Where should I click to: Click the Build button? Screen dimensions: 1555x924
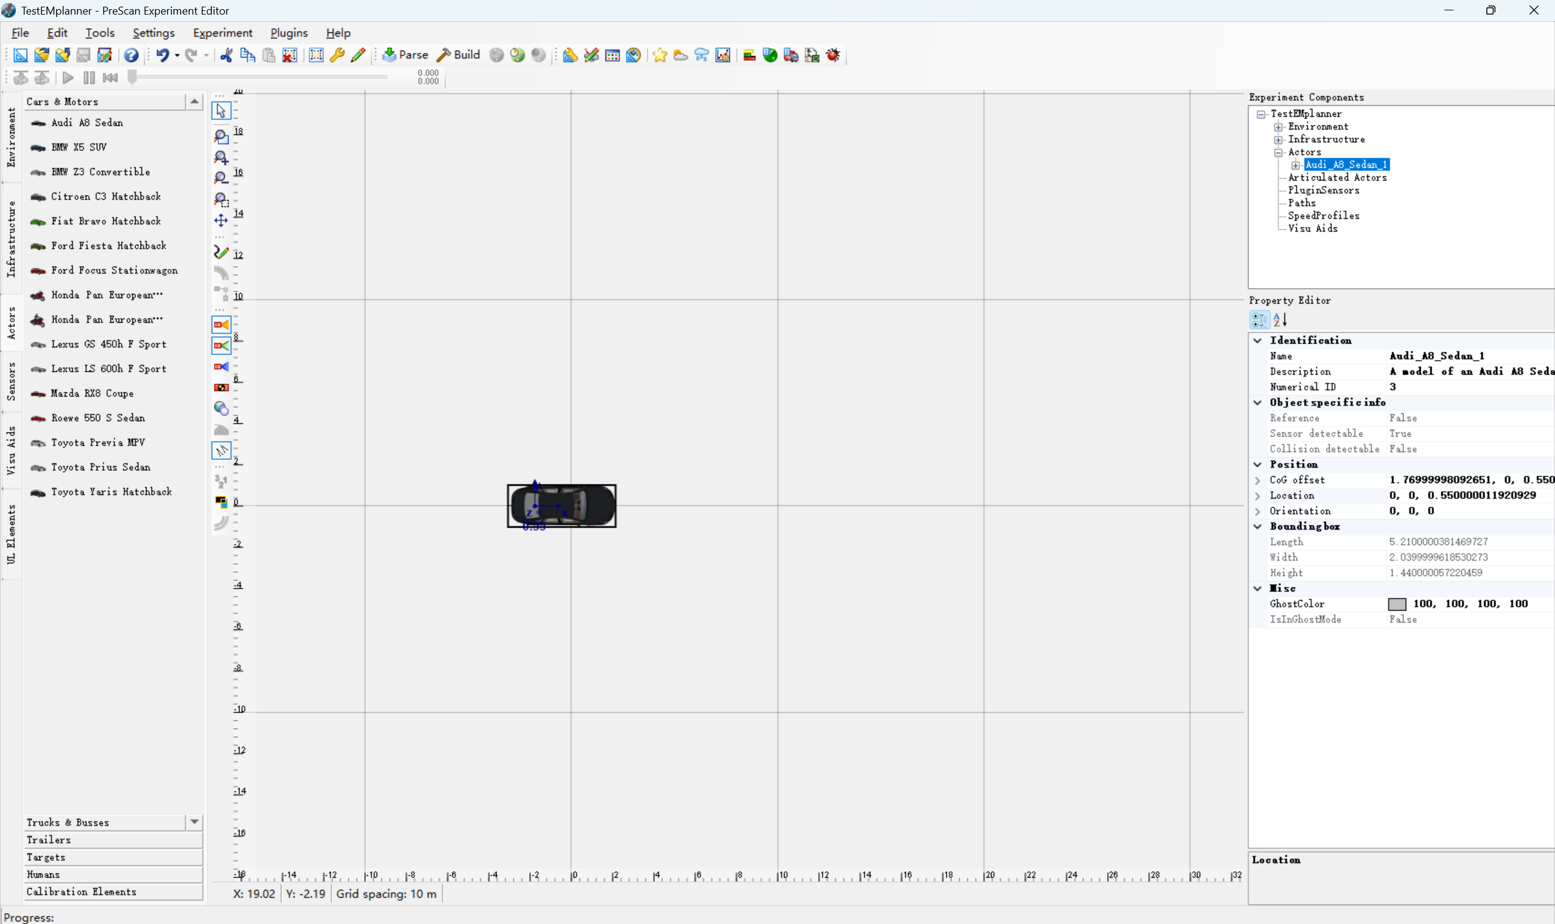(458, 55)
